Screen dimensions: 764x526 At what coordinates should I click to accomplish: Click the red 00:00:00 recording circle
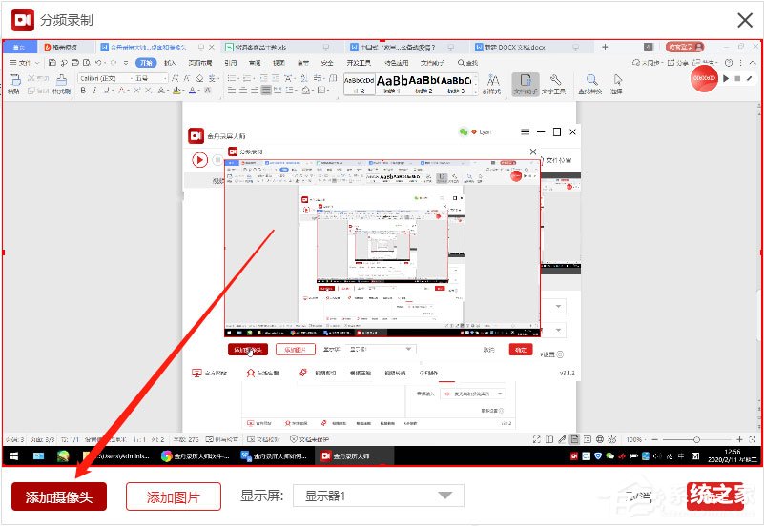pyautogui.click(x=704, y=78)
